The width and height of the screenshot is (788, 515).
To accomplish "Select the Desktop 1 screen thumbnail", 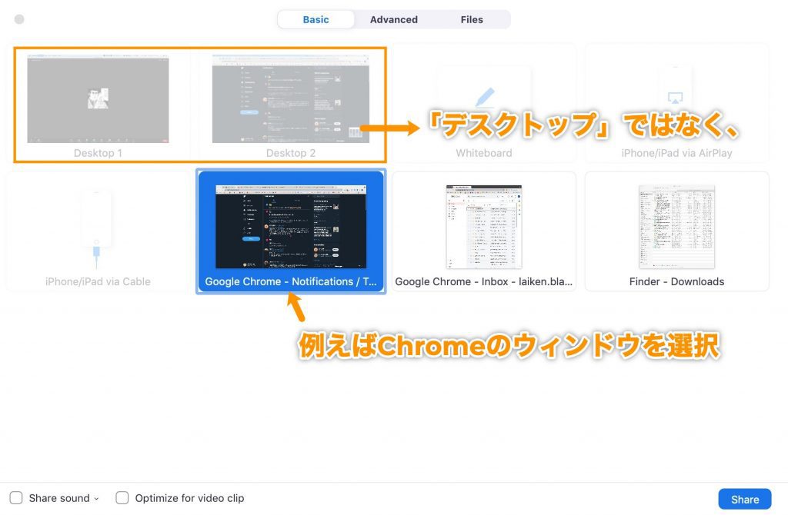I will (98, 99).
